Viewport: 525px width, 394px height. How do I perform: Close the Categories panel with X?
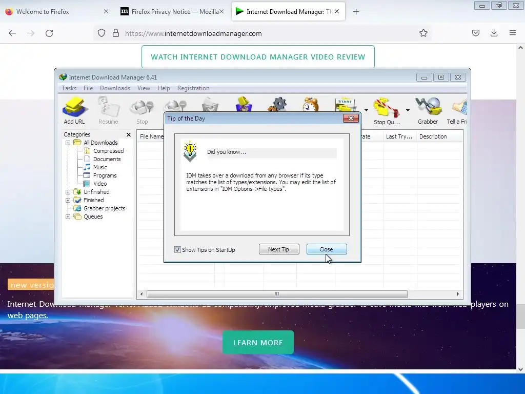point(129,134)
